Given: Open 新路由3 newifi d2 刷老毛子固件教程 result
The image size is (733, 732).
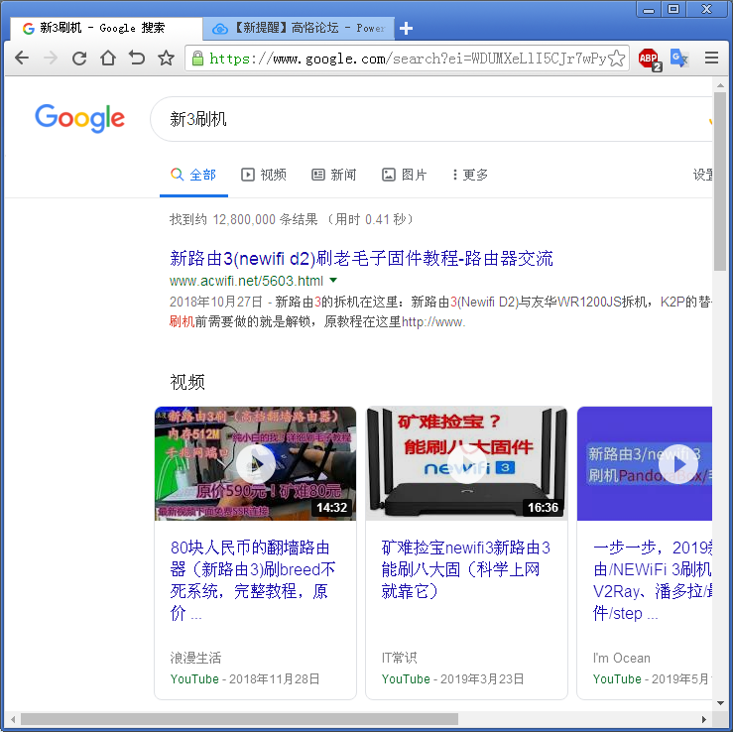Looking at the screenshot, I should [x=361, y=258].
